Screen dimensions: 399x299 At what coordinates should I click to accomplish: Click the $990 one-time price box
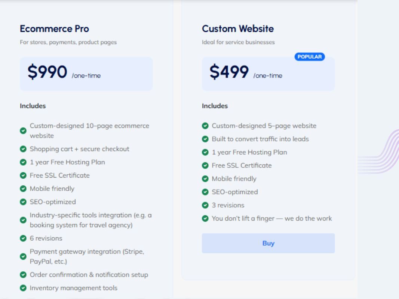(86, 74)
